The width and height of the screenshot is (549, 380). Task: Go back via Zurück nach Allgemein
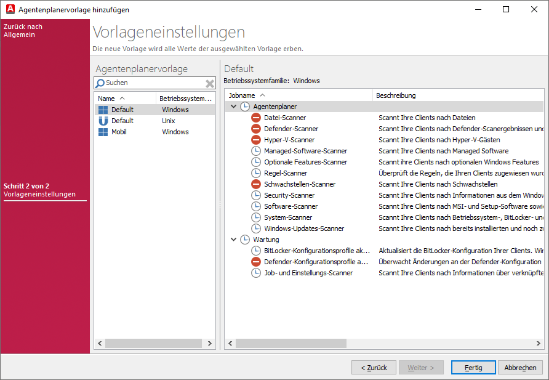23,30
